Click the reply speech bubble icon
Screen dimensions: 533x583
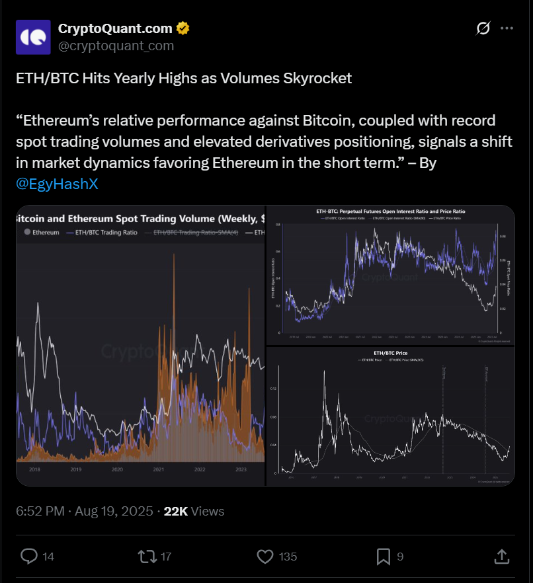point(28,557)
